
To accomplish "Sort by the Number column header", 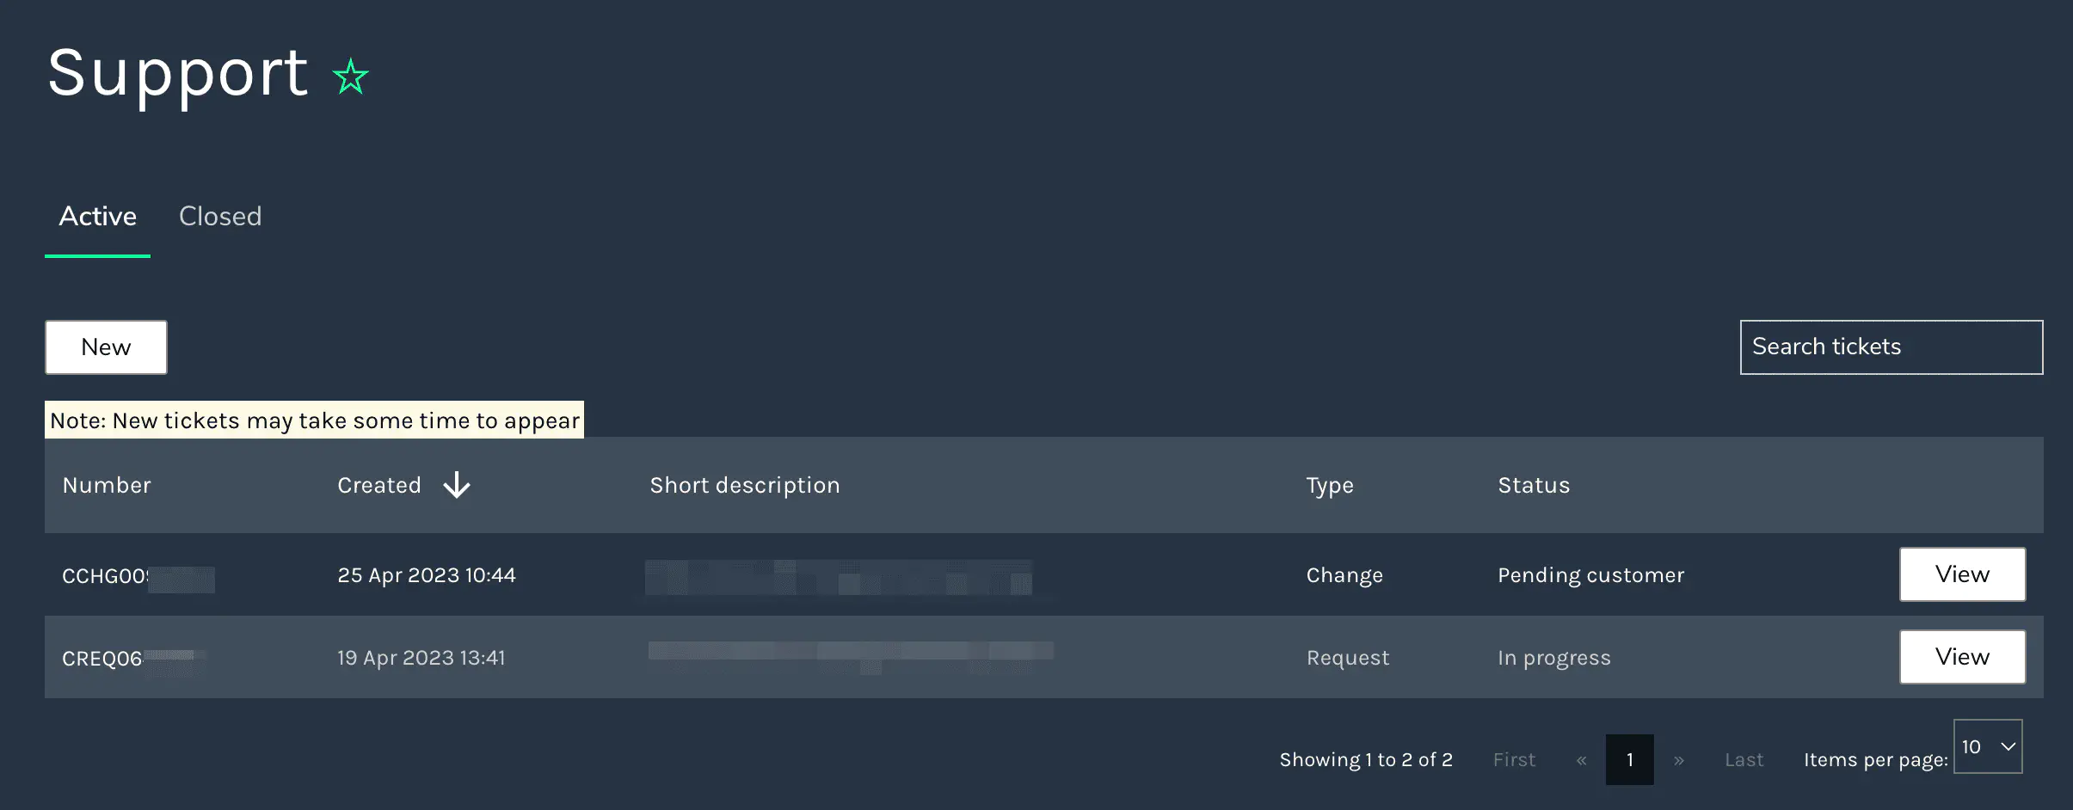I will tap(107, 486).
